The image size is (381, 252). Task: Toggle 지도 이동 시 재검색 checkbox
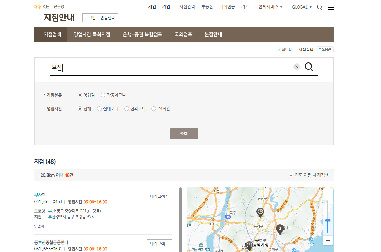click(x=291, y=175)
